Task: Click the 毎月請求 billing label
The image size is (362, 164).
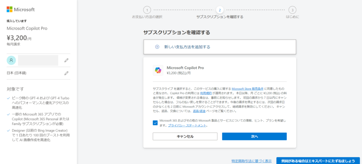Action: pyautogui.click(x=13, y=44)
